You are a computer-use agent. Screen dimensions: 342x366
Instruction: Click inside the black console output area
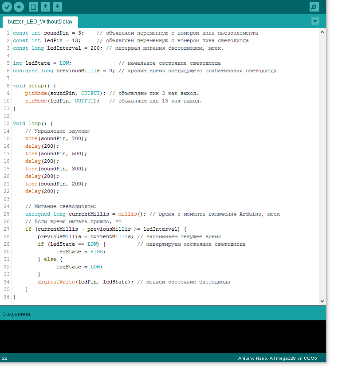point(163,336)
